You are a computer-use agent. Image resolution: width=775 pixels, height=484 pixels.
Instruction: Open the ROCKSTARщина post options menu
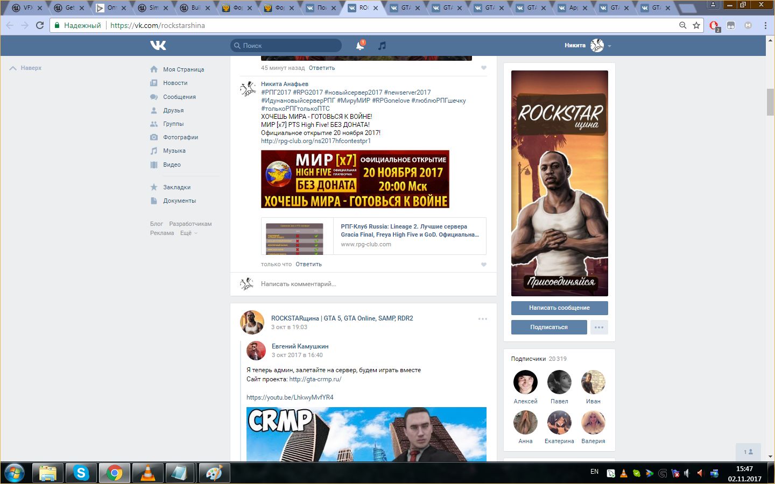pyautogui.click(x=483, y=319)
